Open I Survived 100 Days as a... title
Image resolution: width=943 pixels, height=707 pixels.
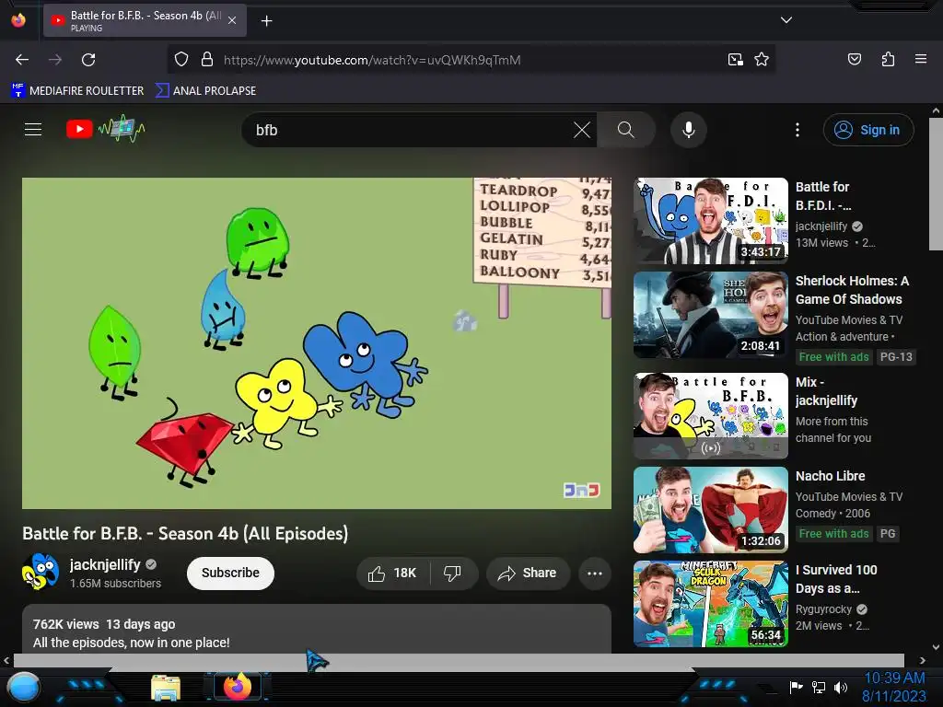coord(836,579)
